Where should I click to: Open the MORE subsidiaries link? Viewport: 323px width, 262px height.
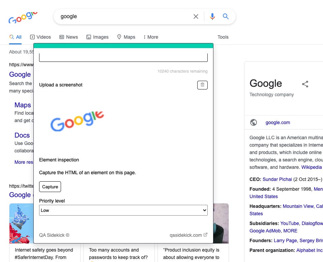pos(290,231)
